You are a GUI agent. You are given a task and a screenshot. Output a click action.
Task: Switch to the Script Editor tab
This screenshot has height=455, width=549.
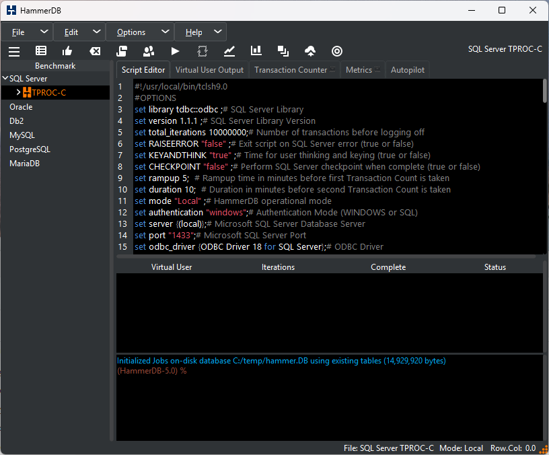point(143,70)
